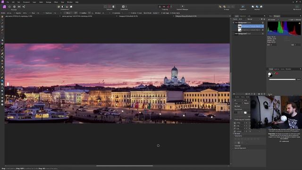
Task: Open the Filters menu
Action: tap(56, 2)
